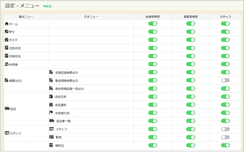Toggle タスク for スタッフ column
The width and height of the screenshot is (244, 155).
coord(225,40)
